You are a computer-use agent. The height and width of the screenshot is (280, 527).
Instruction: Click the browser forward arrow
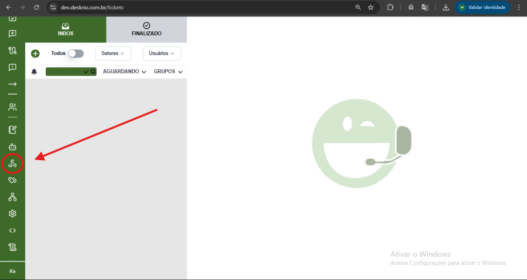point(23,7)
